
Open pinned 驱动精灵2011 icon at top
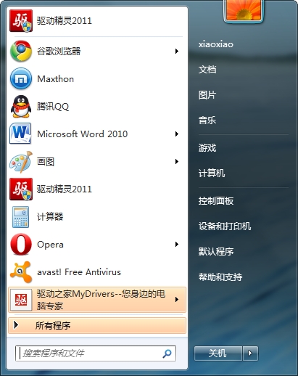[21, 21]
